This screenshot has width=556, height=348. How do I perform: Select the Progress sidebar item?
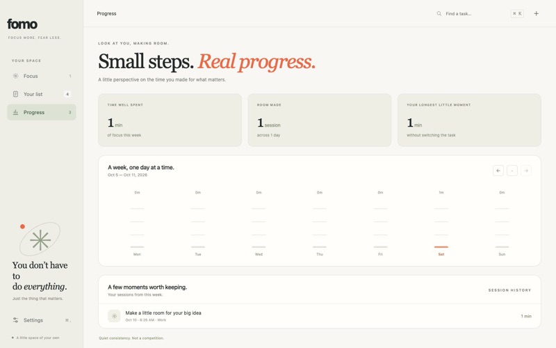tap(42, 112)
